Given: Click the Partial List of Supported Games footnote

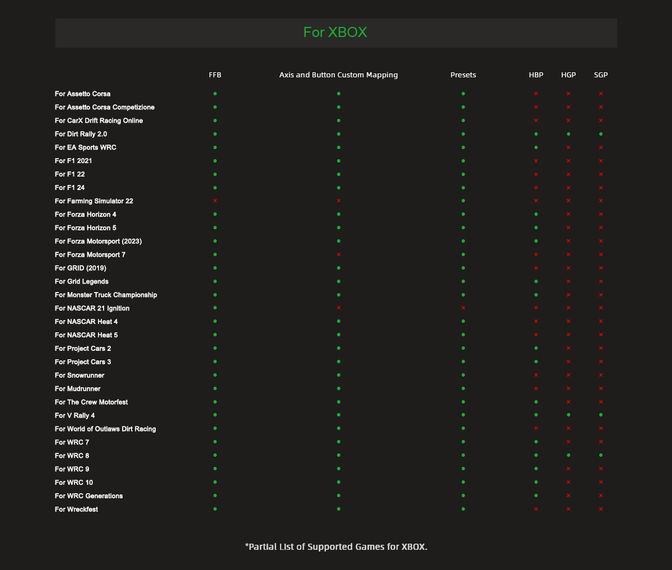Looking at the screenshot, I should 336,546.
